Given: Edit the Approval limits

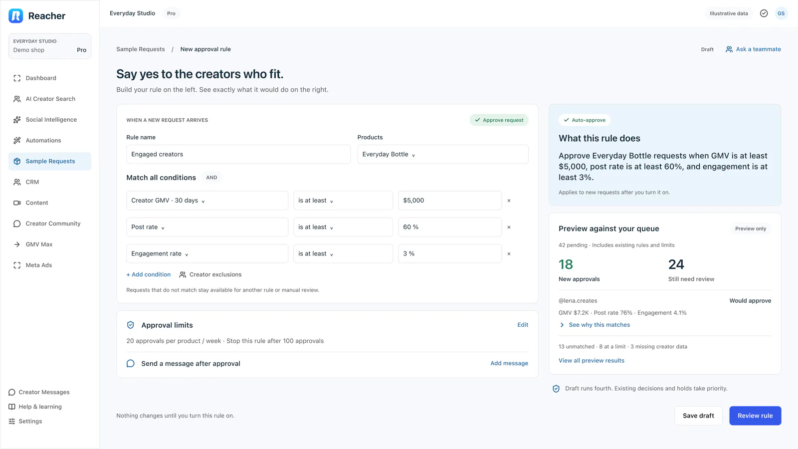Looking at the screenshot, I should point(523,325).
